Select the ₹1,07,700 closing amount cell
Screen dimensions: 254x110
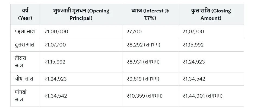coord(193,31)
